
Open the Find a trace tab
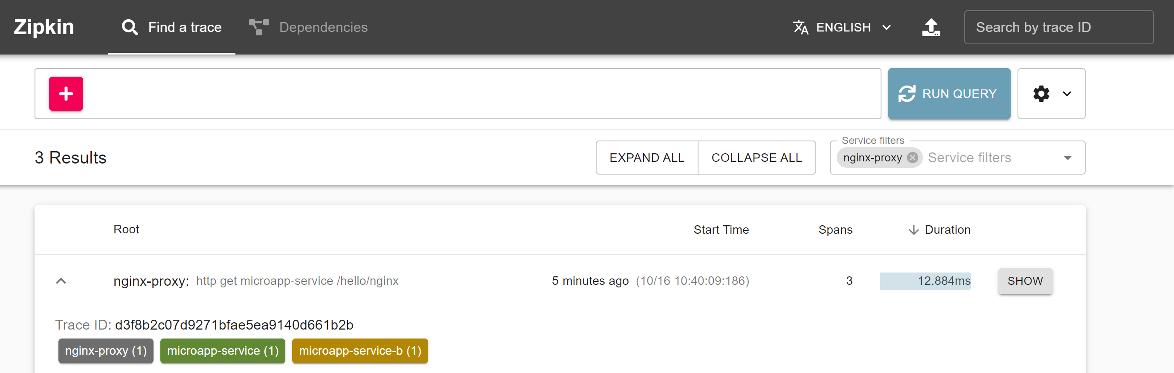tap(172, 27)
